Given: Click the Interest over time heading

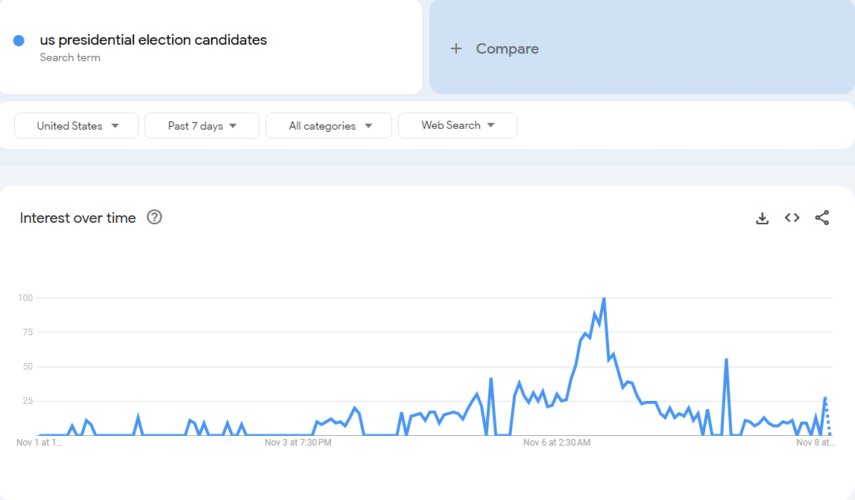Looking at the screenshot, I should pyautogui.click(x=78, y=218).
